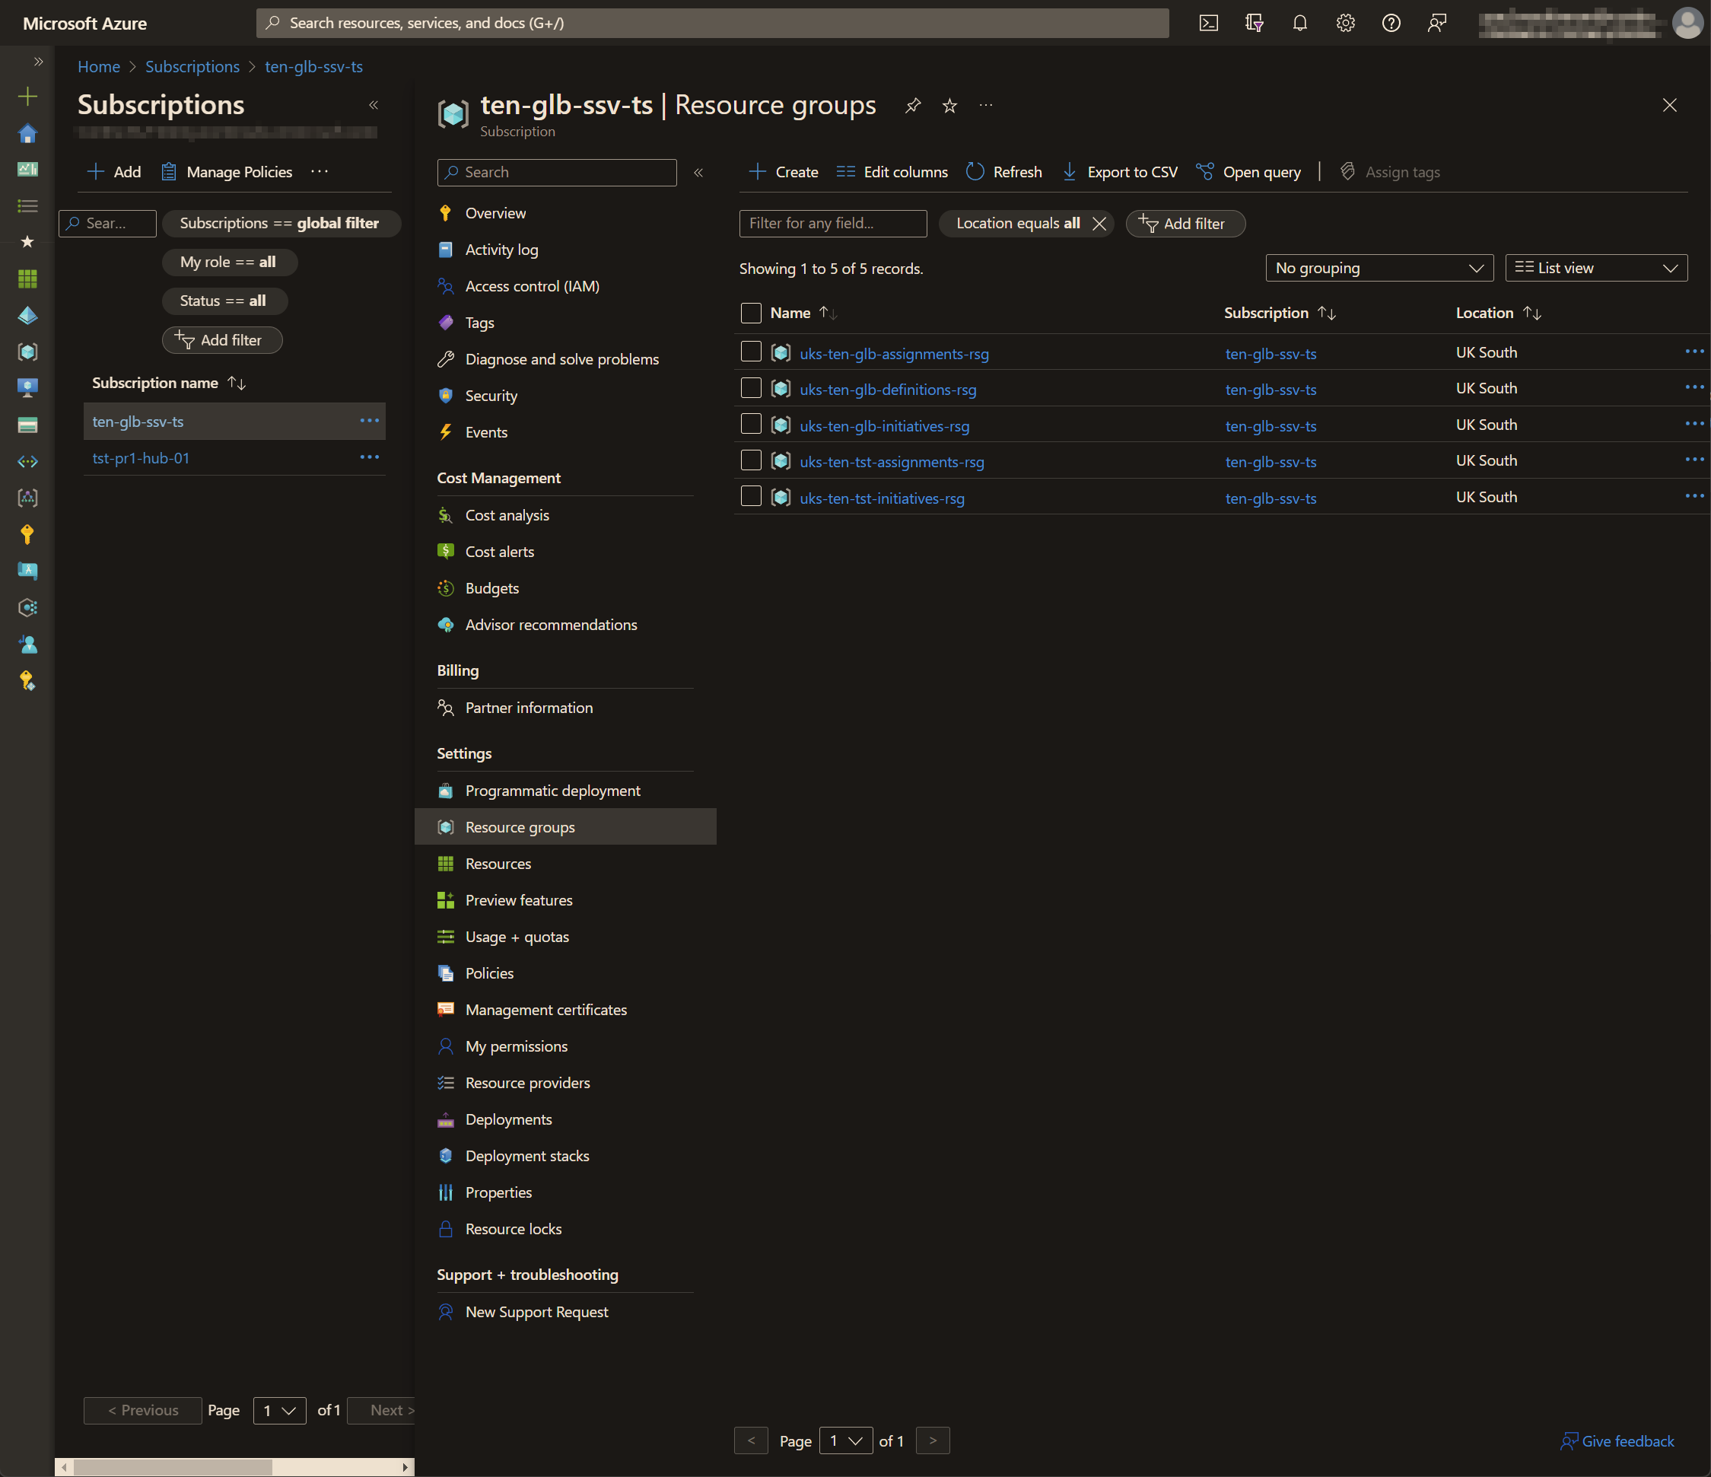The image size is (1711, 1477).
Task: Open the Help question mark icon
Action: click(x=1391, y=23)
